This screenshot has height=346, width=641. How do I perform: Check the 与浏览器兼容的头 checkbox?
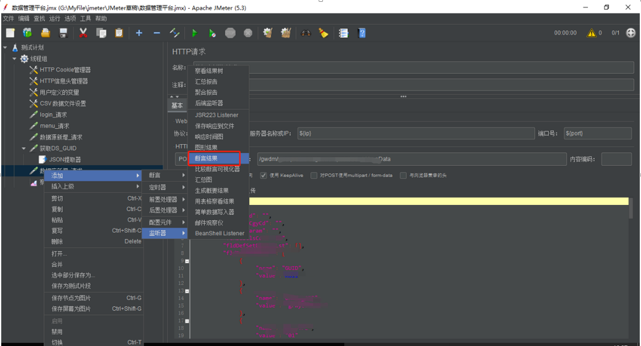[403, 175]
